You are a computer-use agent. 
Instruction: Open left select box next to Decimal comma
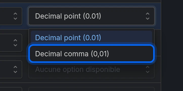[x=11, y=43]
